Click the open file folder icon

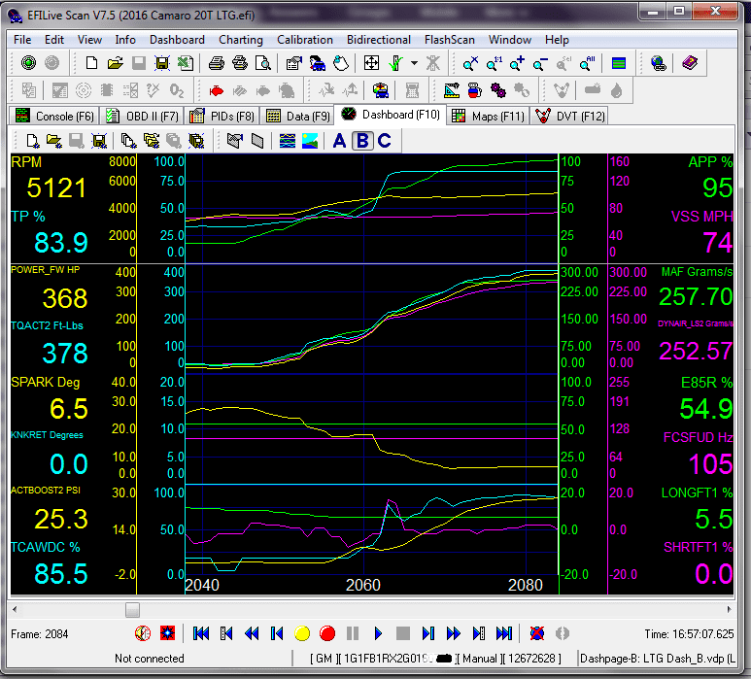coord(115,63)
